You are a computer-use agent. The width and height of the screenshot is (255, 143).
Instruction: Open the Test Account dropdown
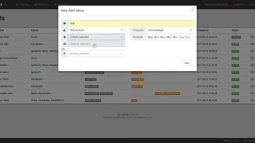tap(96, 30)
